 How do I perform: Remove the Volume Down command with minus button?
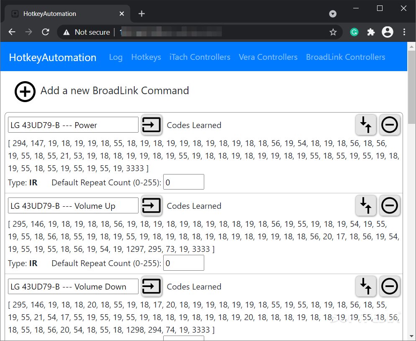[390, 286]
